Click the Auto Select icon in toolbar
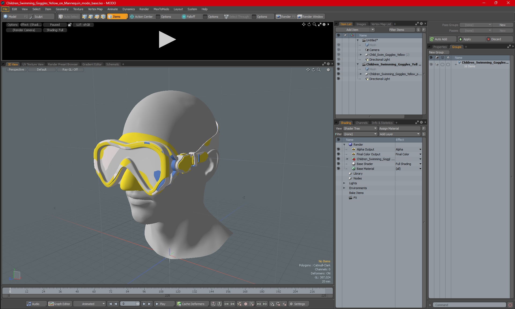The width and height of the screenshot is (515, 309). pos(68,16)
